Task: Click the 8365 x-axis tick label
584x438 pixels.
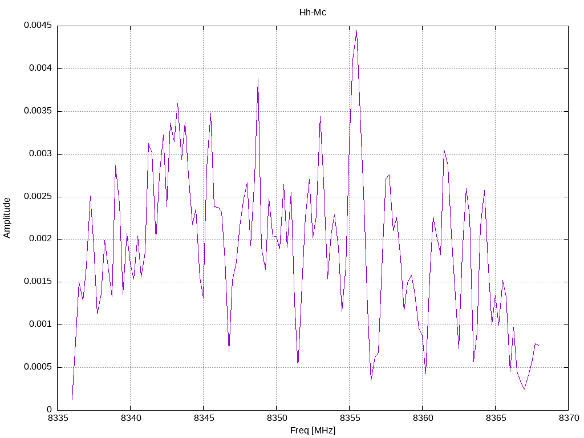Action: click(496, 418)
